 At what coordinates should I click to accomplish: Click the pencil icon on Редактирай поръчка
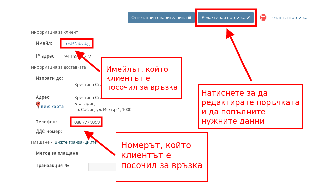pyautogui.click(x=249, y=18)
